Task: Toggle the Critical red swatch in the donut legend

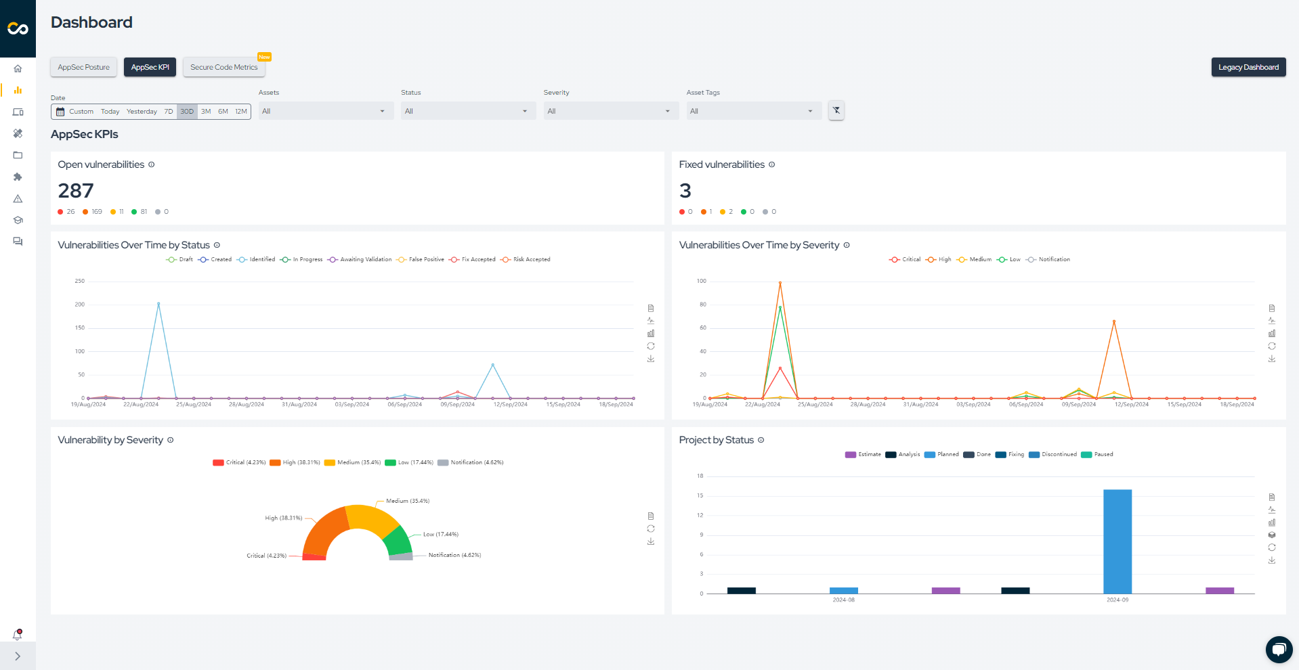Action: pos(218,463)
